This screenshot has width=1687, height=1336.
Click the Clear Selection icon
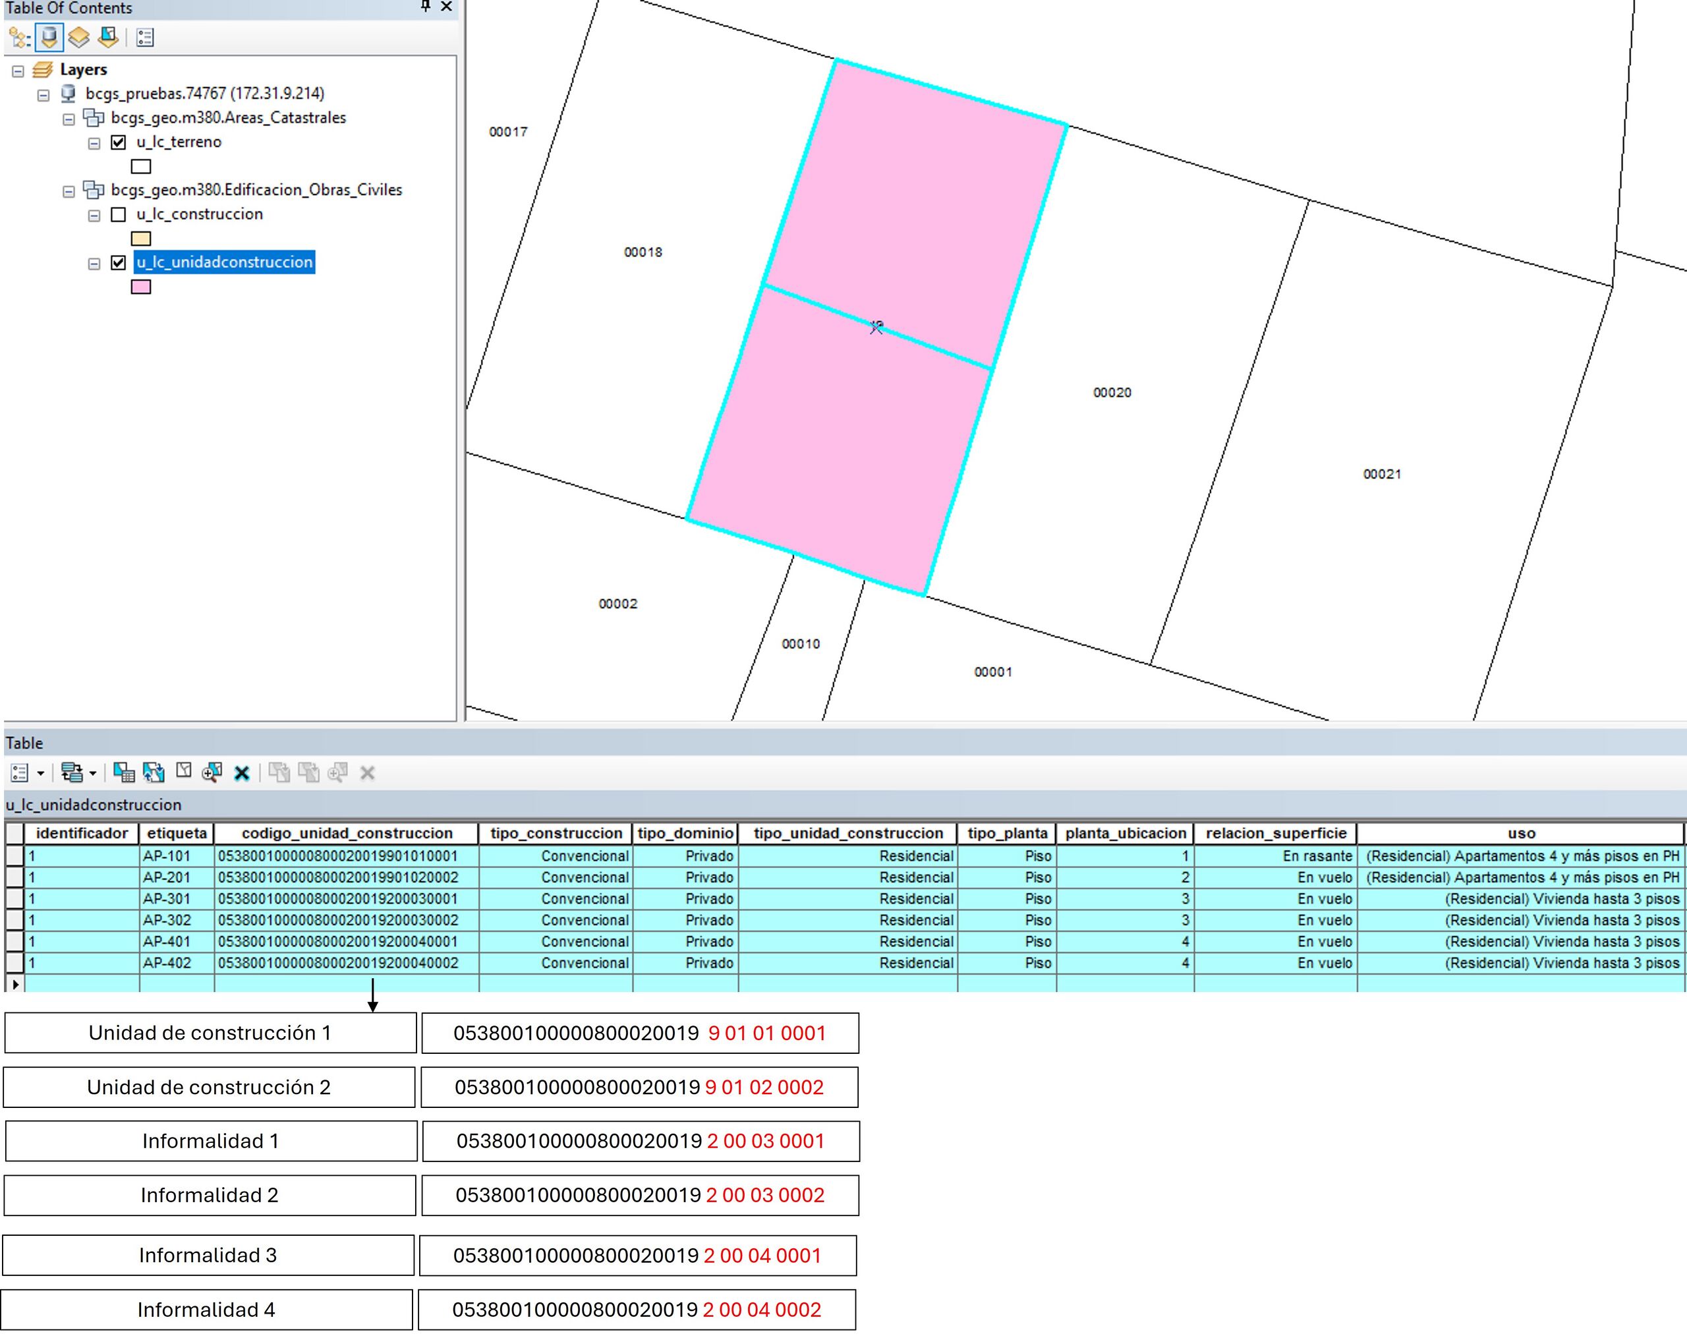[184, 771]
